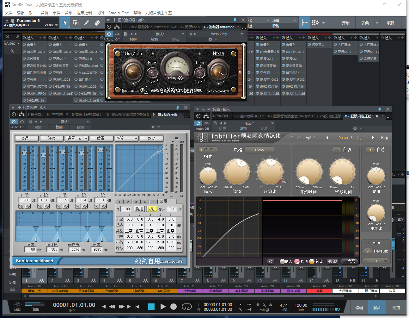409x318 pixels.
Task: Choose the range selection tool
Action: pos(76,23)
